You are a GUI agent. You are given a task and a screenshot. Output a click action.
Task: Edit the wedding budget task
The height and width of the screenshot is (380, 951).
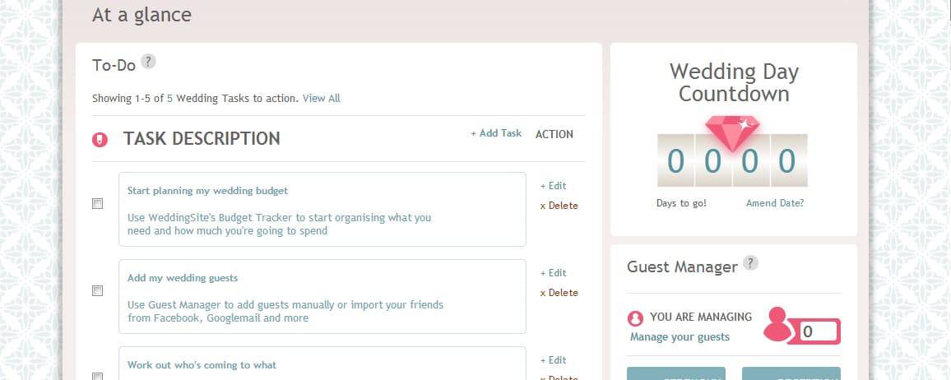click(x=554, y=186)
